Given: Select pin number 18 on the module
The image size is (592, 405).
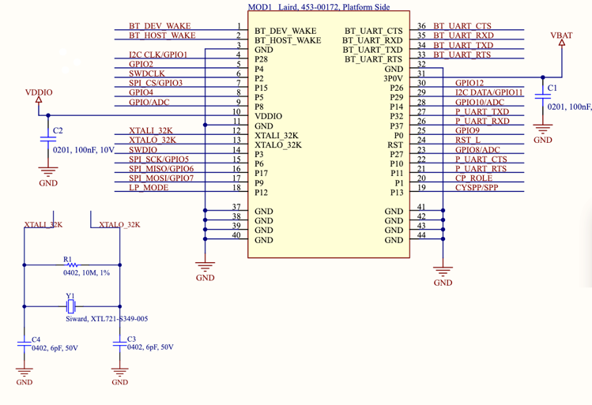Looking at the screenshot, I should [236, 187].
